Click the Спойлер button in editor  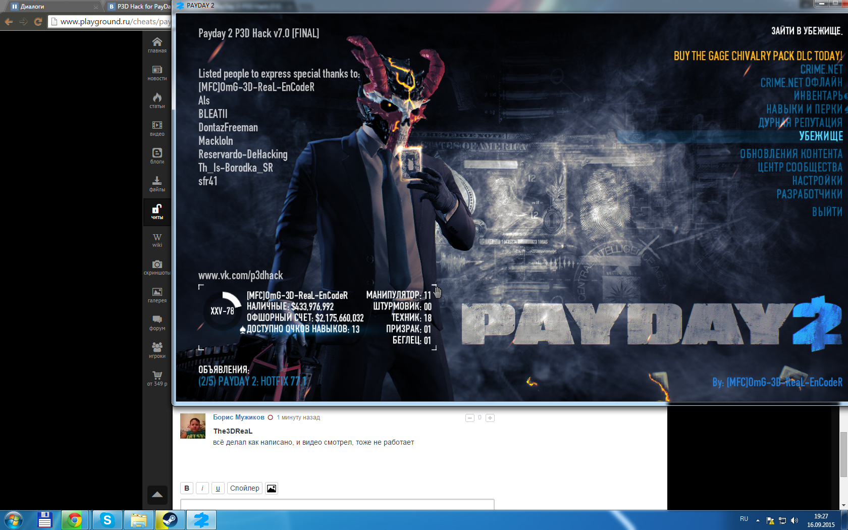point(244,488)
